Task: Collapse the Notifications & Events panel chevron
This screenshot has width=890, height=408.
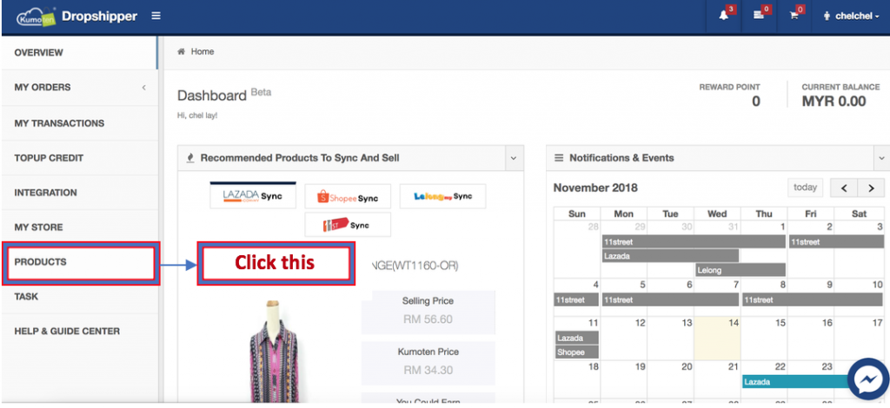Action: pos(881,158)
